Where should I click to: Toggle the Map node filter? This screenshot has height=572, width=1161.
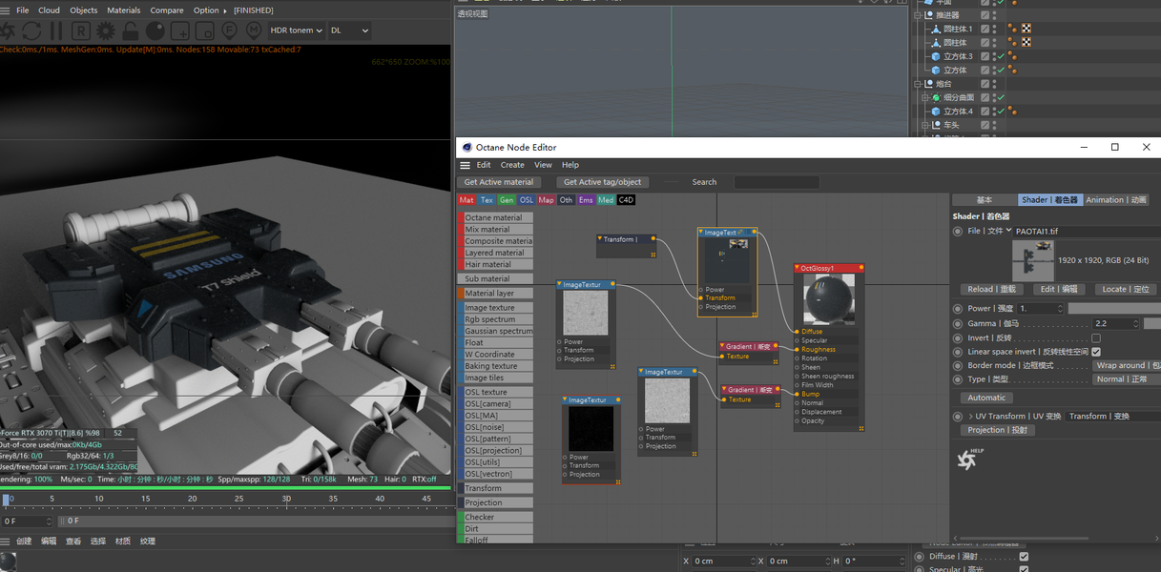tap(547, 200)
